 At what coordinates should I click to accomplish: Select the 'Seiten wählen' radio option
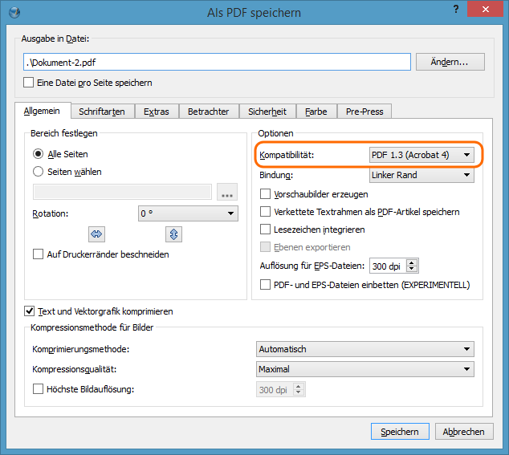click(39, 171)
